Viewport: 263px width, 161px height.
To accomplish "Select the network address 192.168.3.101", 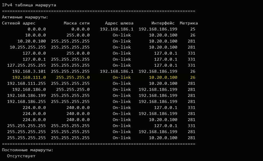I will (29, 72).
